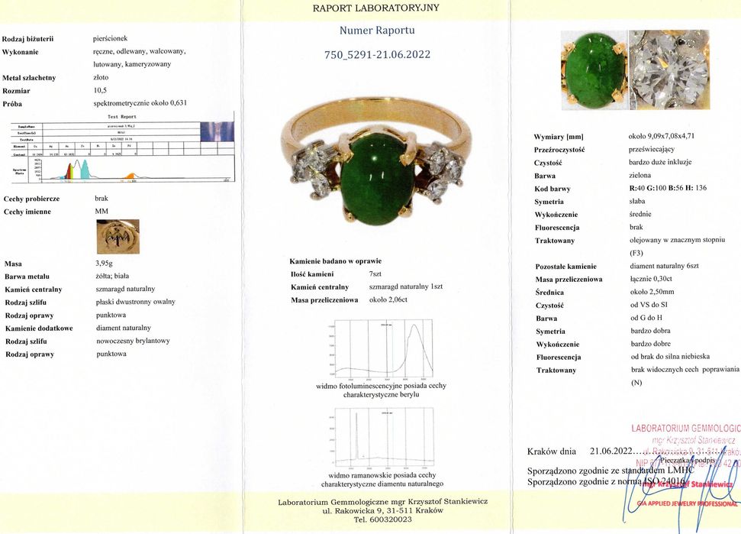Click the value 'pierścionek'
The width and height of the screenshot is (741, 534).
coord(110,38)
